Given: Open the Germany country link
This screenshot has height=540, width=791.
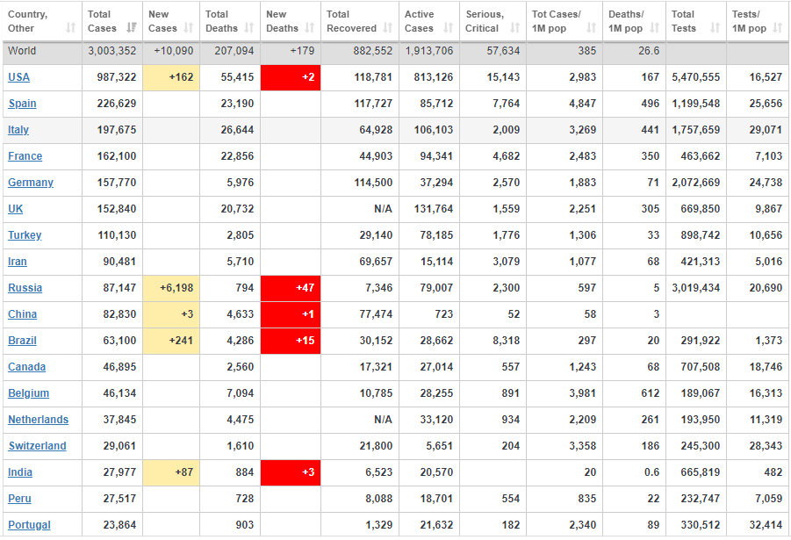Looking at the screenshot, I should [x=31, y=182].
